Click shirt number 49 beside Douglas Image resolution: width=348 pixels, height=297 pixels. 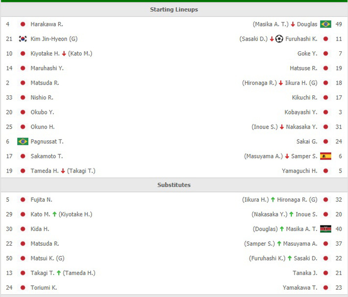tap(339, 24)
